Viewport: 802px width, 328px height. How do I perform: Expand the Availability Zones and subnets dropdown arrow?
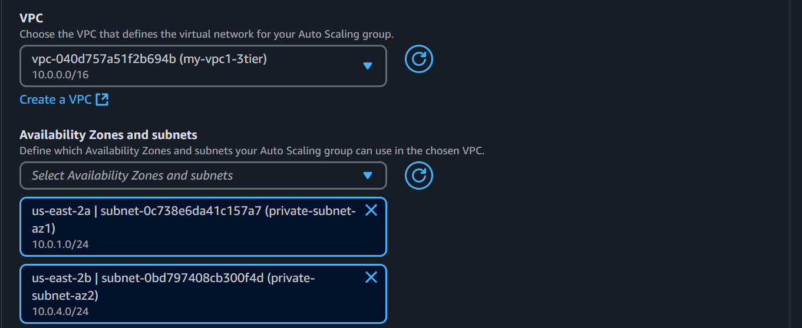tap(368, 175)
